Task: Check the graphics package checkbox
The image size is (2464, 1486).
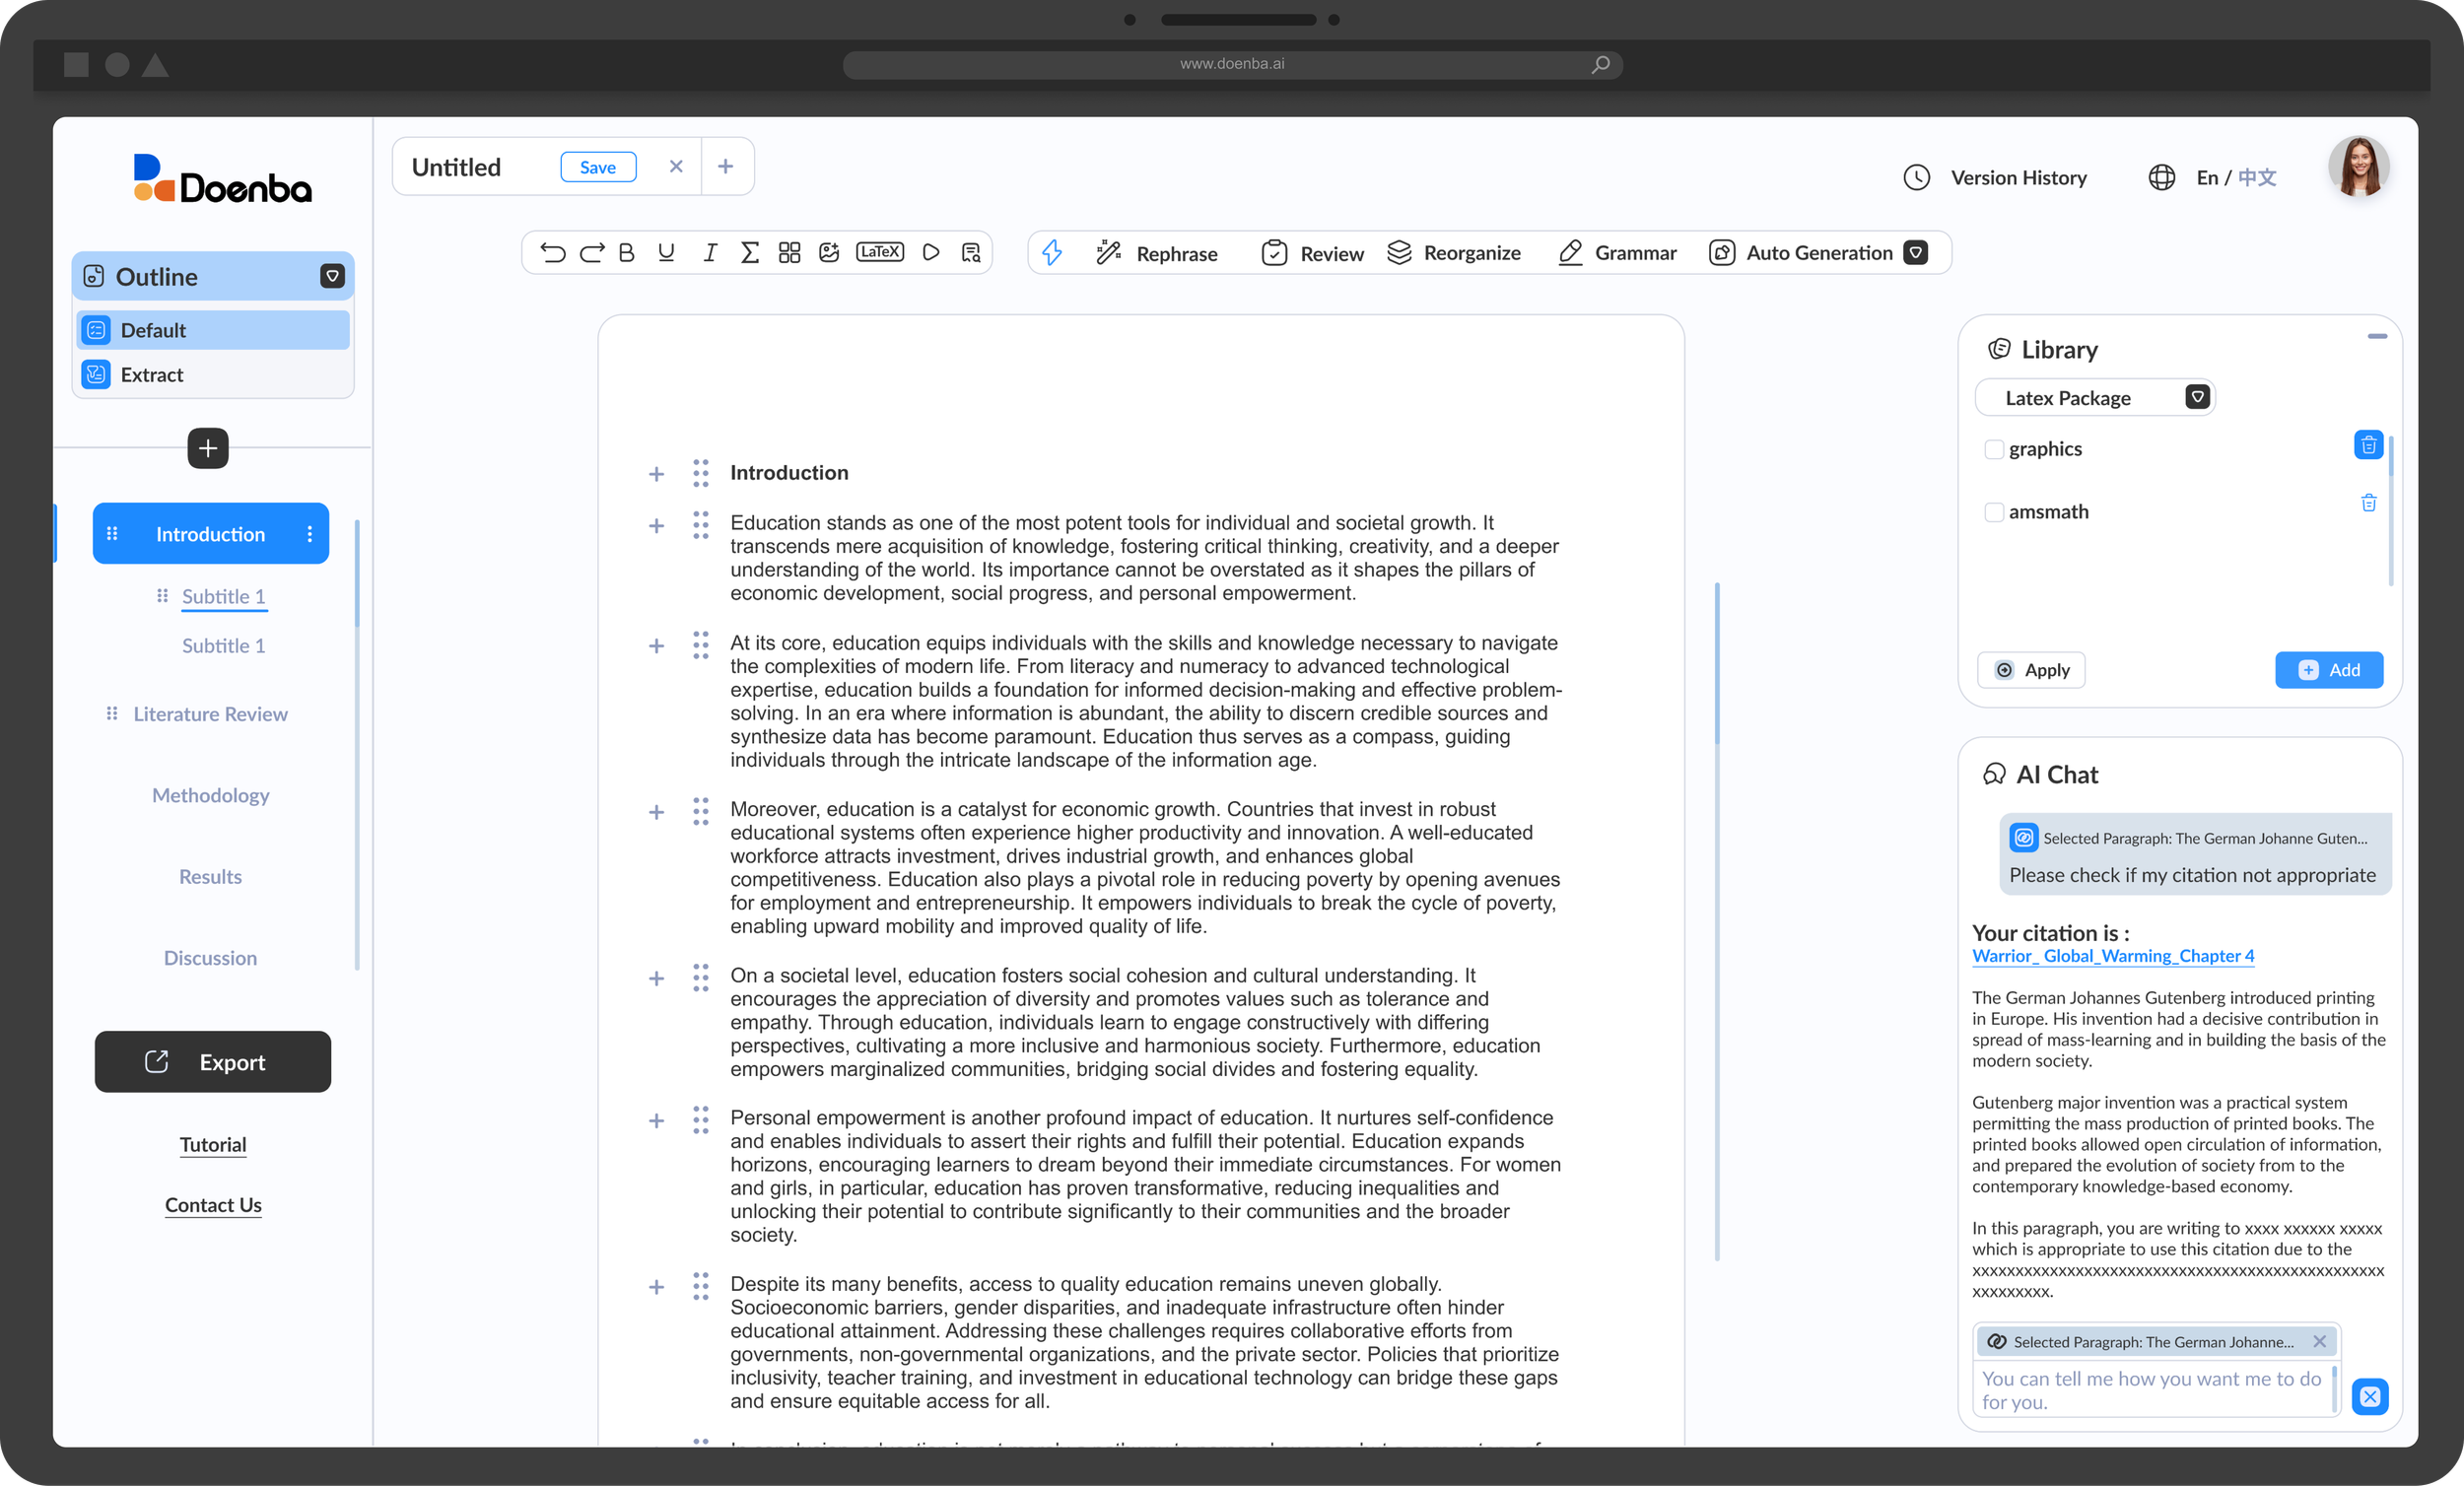Action: [x=1994, y=450]
